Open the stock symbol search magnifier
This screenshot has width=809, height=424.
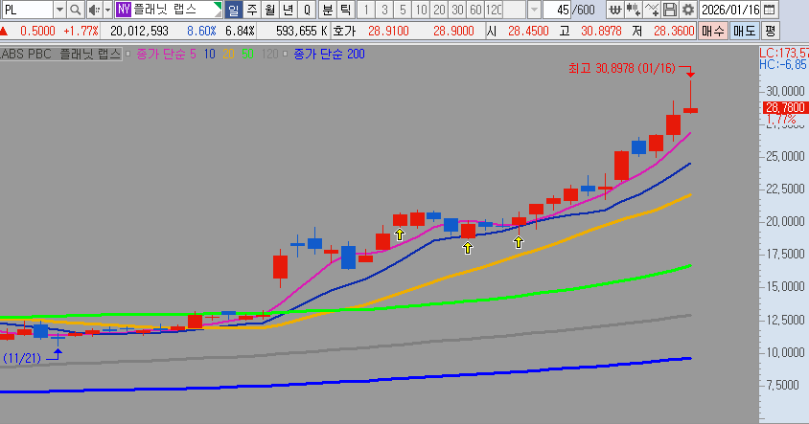pyautogui.click(x=76, y=10)
